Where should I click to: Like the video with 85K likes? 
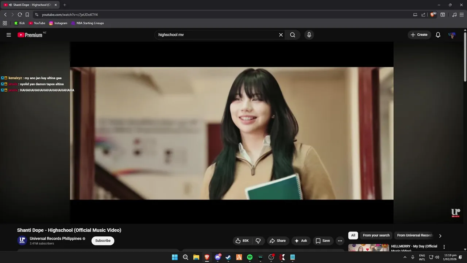tap(242, 241)
